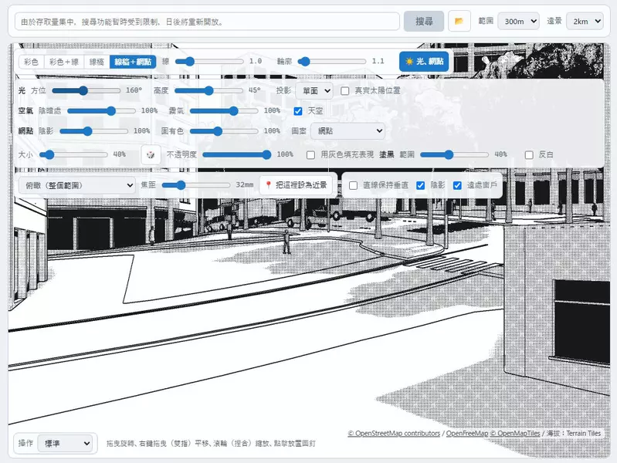Screen dimensions: 617x463
Task: Click the 霧氣 fog slider
Action: pyautogui.click(x=224, y=111)
